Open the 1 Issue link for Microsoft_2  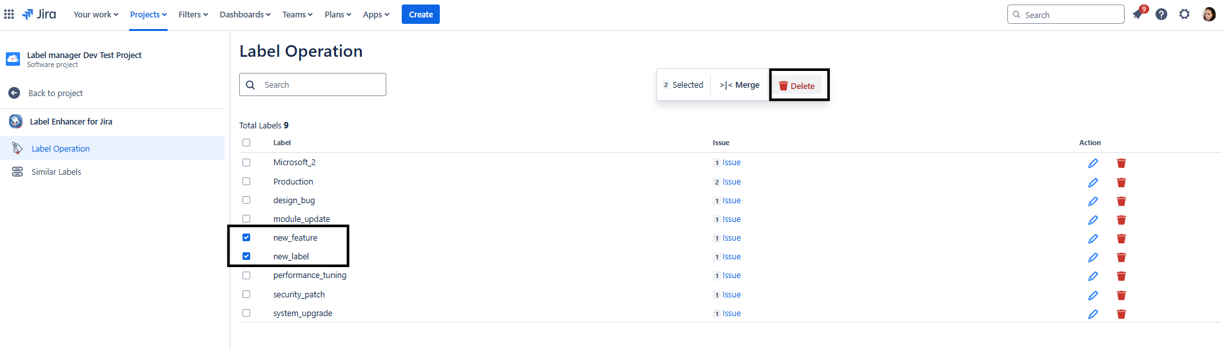pos(727,163)
